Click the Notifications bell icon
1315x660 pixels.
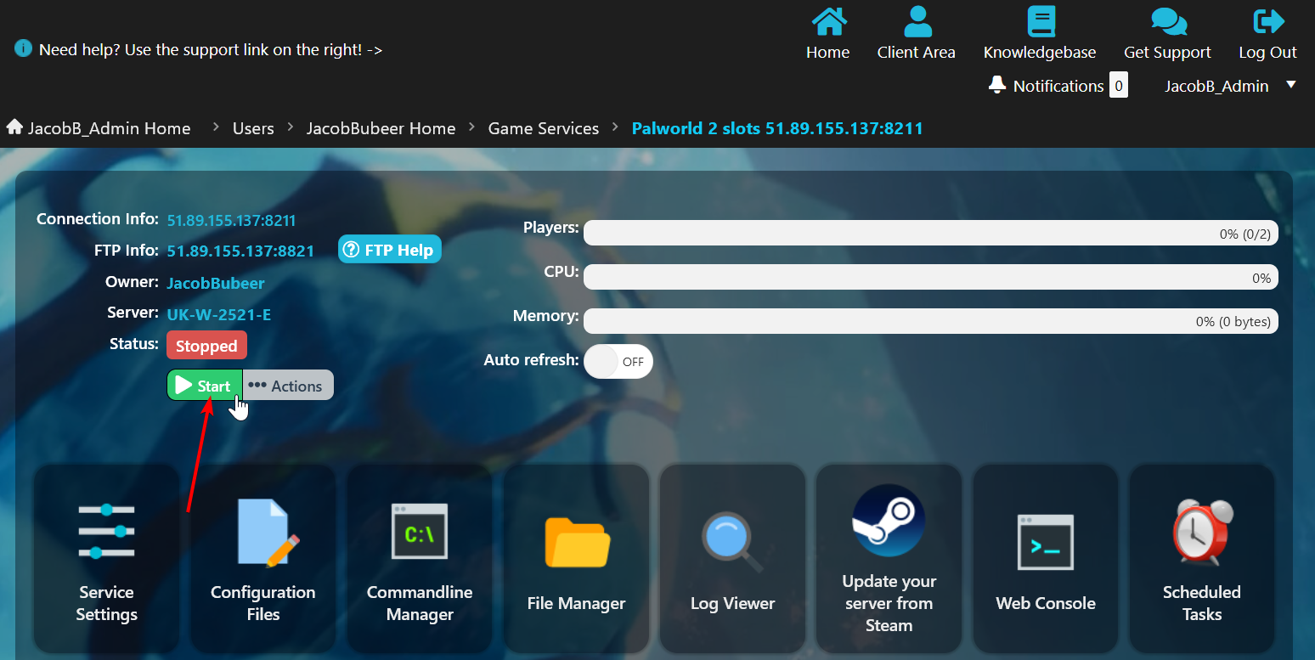point(997,86)
